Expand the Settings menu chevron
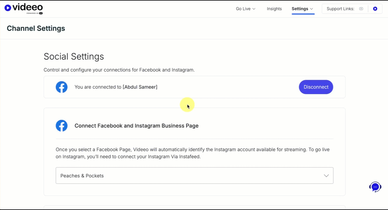Viewport: 388px width, 210px height. (x=312, y=9)
